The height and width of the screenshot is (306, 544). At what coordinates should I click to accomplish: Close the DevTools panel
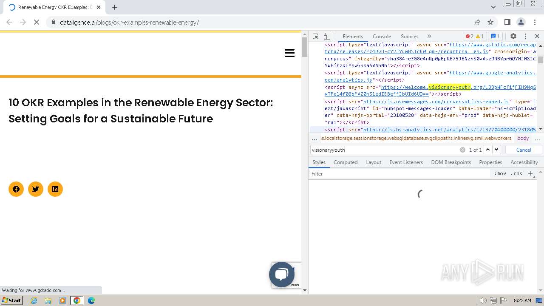click(x=537, y=37)
